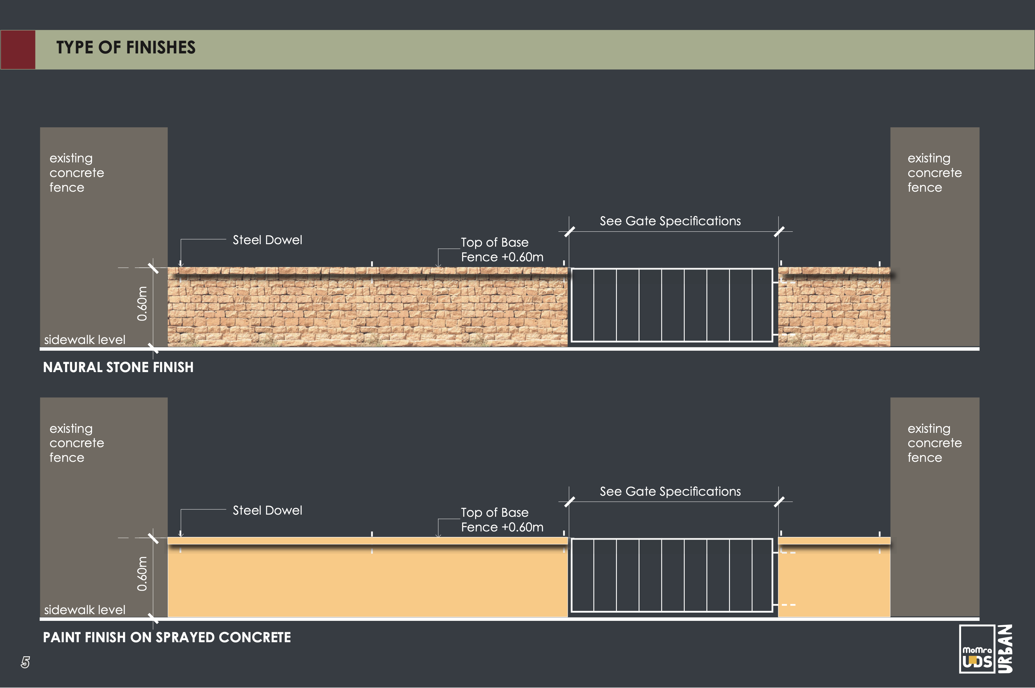The image size is (1035, 688).
Task: Click the 'sidewalk level' label in the upper diagram
Action: (85, 340)
